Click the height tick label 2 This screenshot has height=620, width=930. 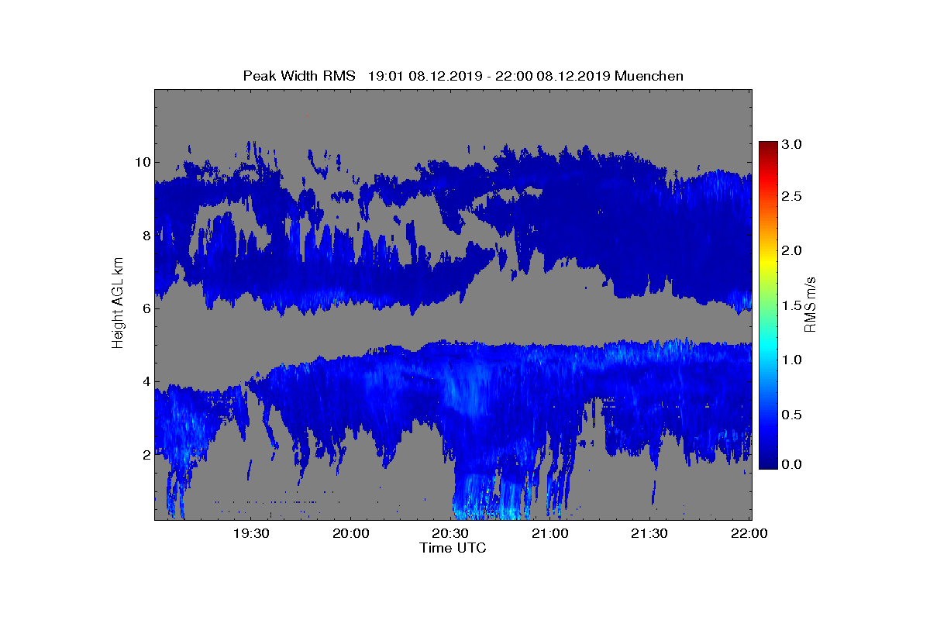(x=146, y=454)
